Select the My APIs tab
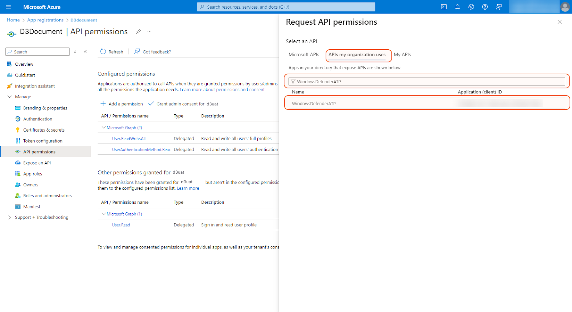 point(402,55)
